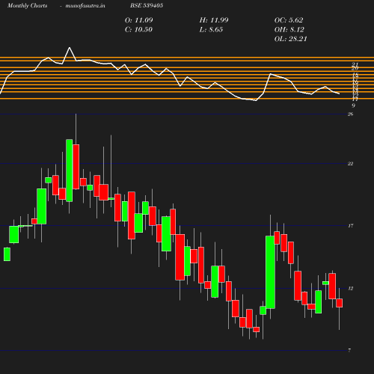The image size is (374, 374).
Task: Click the first green candle at far left
Action: 7,254
